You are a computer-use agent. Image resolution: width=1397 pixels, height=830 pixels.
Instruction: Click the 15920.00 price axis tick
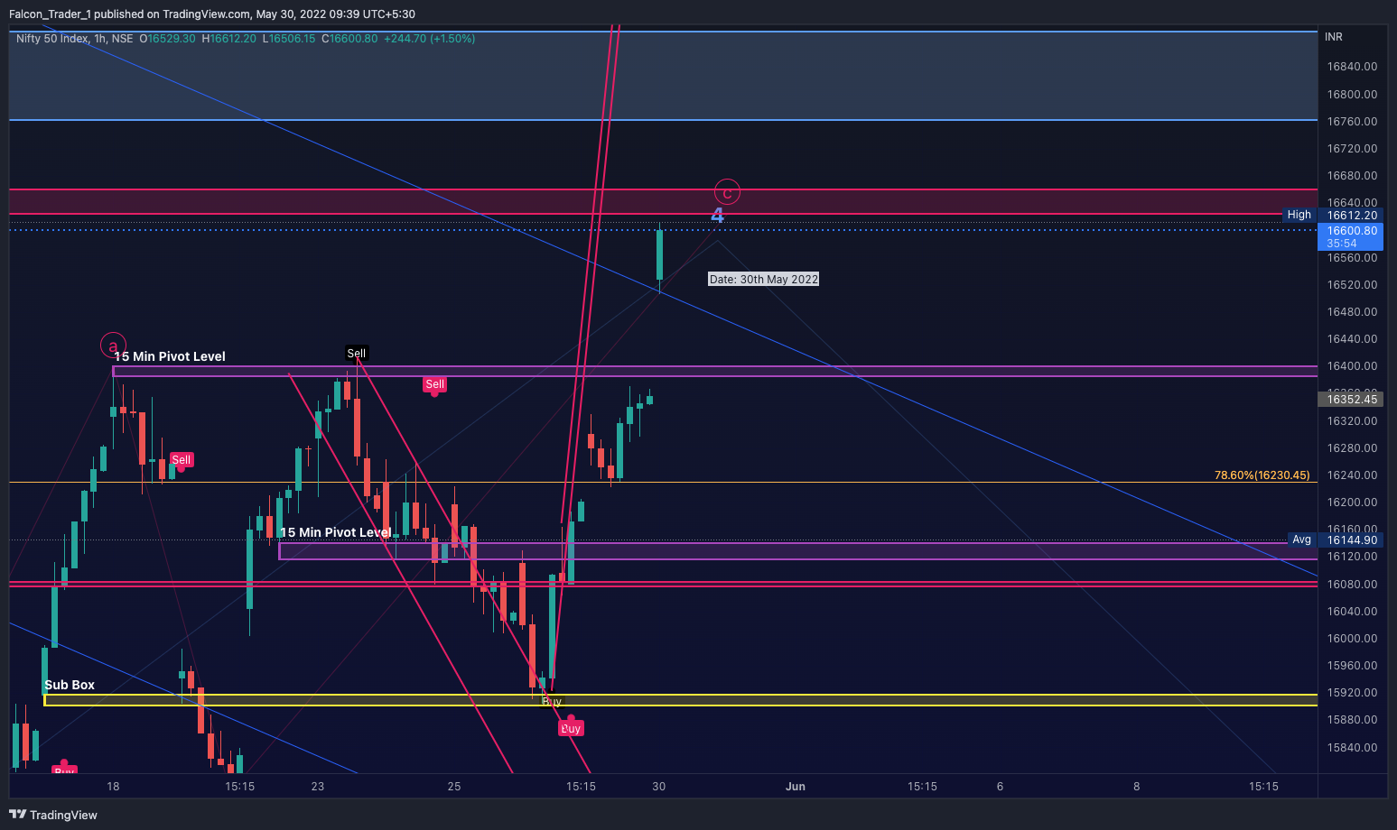tap(1352, 692)
